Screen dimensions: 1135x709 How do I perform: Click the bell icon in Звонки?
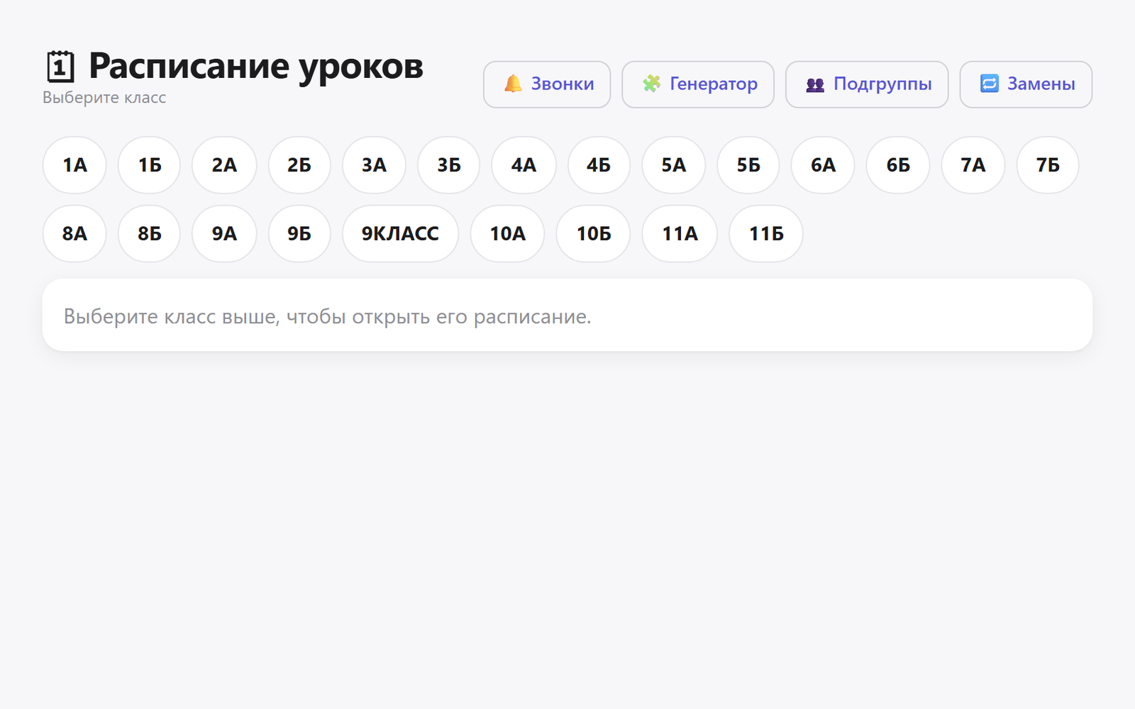coord(513,84)
